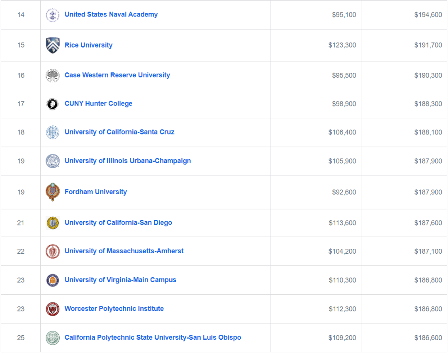
Task: Open the Fordham University link
Action: (96, 192)
